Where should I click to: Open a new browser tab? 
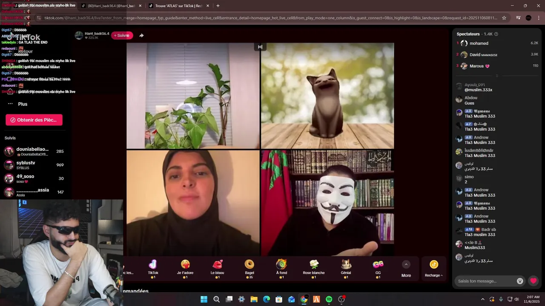218,6
